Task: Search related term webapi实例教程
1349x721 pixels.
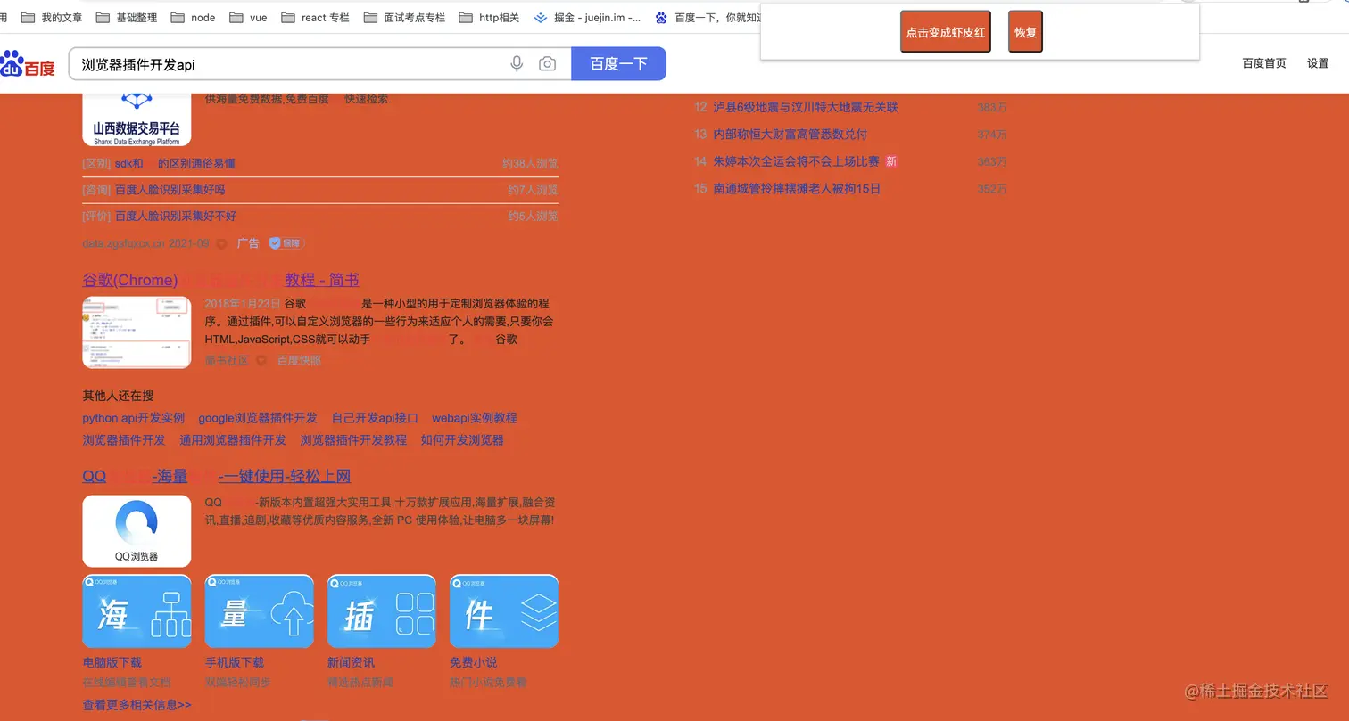Action: 474,418
